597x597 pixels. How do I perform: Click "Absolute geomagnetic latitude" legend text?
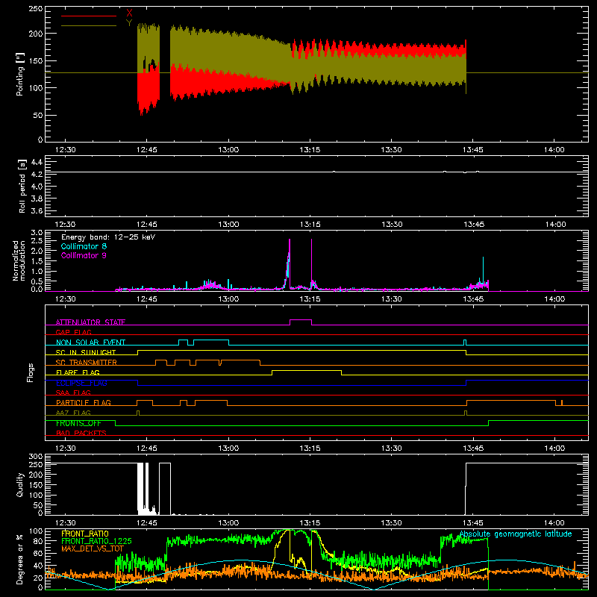tap(516, 534)
